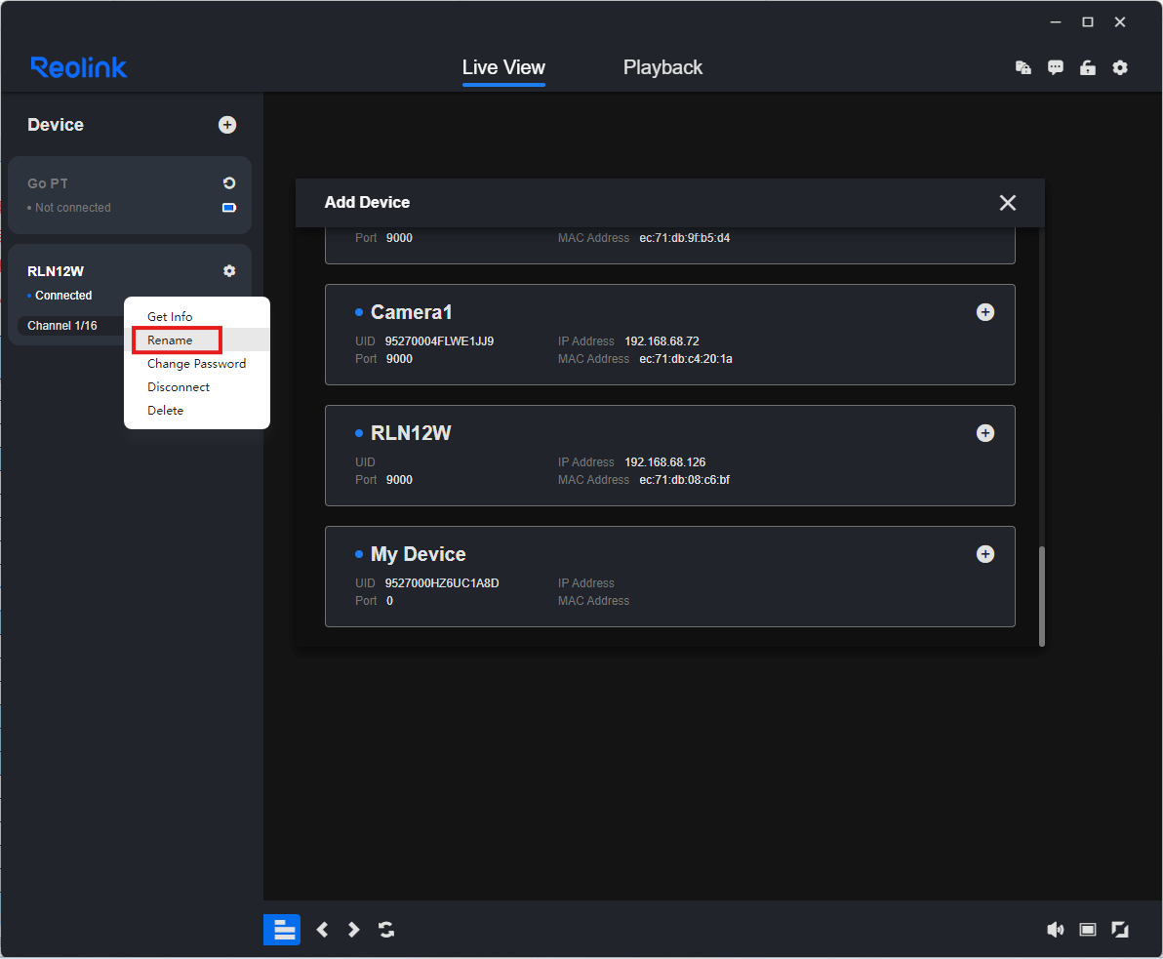
Task: Click Camera1 UID 95270004FLWE1JJ9
Action: click(439, 341)
